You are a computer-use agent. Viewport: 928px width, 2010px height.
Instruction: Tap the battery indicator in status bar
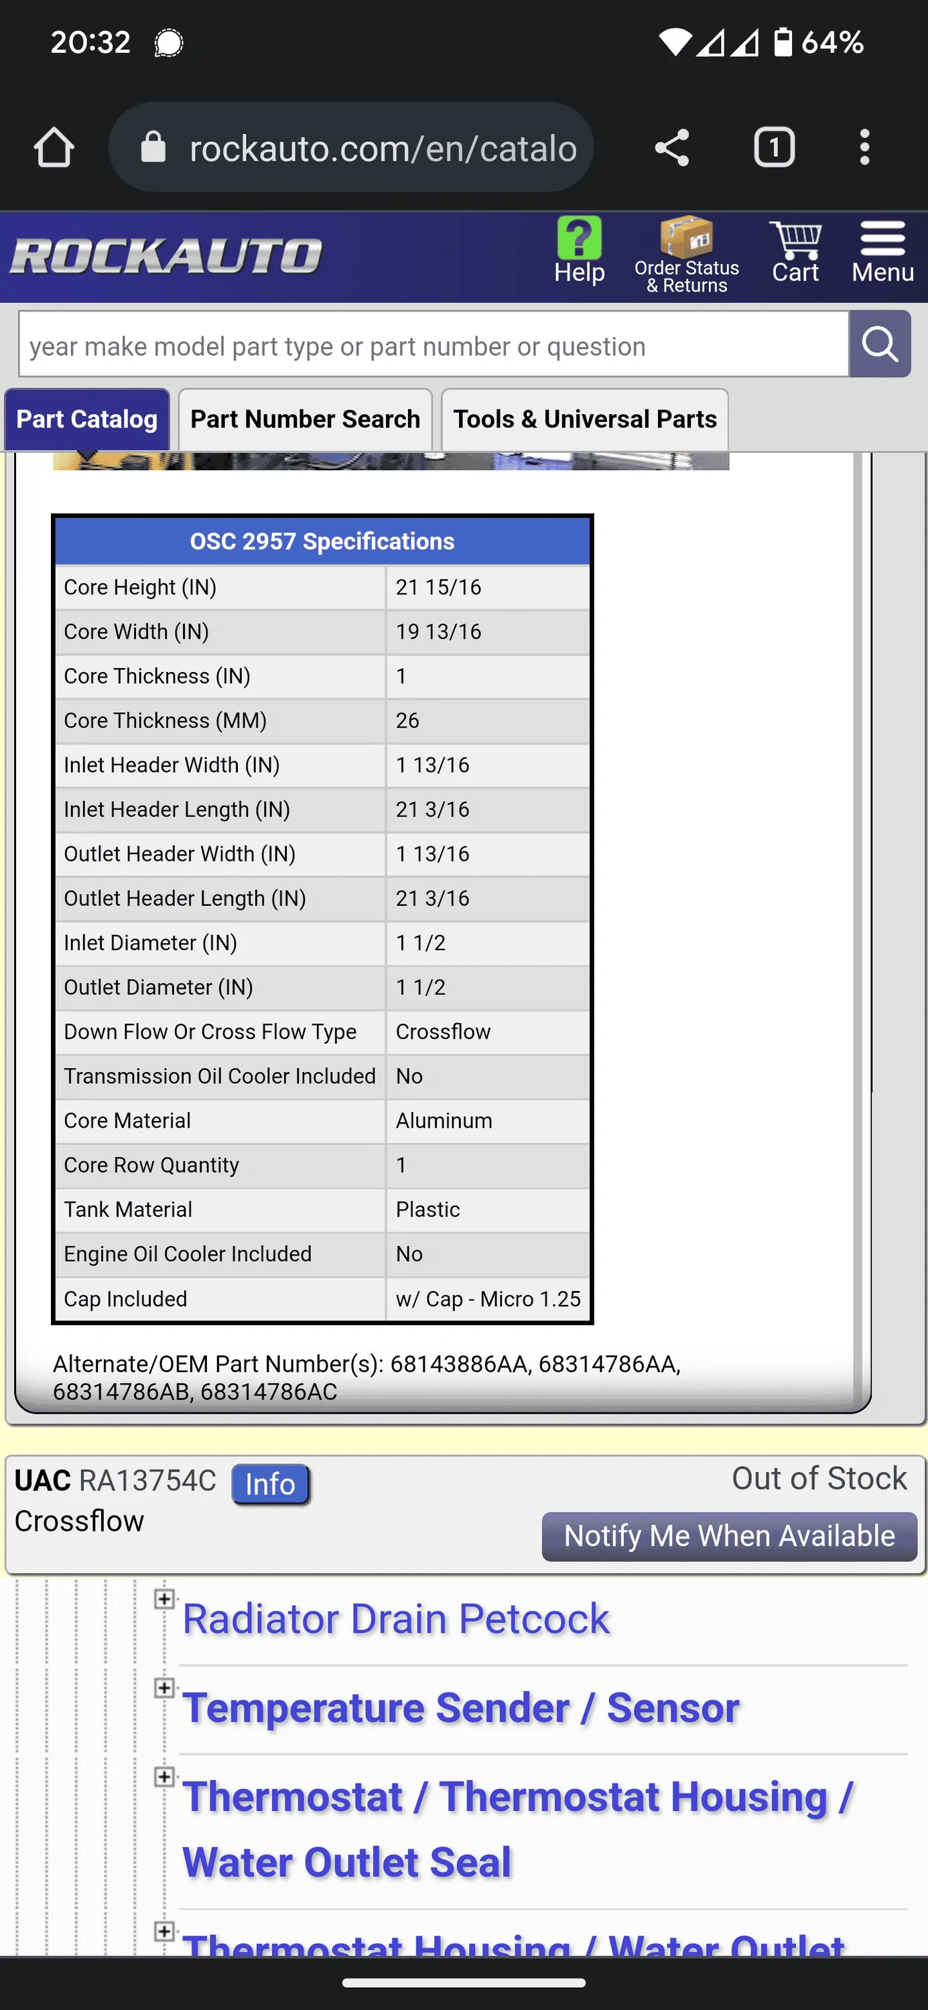[x=782, y=42]
